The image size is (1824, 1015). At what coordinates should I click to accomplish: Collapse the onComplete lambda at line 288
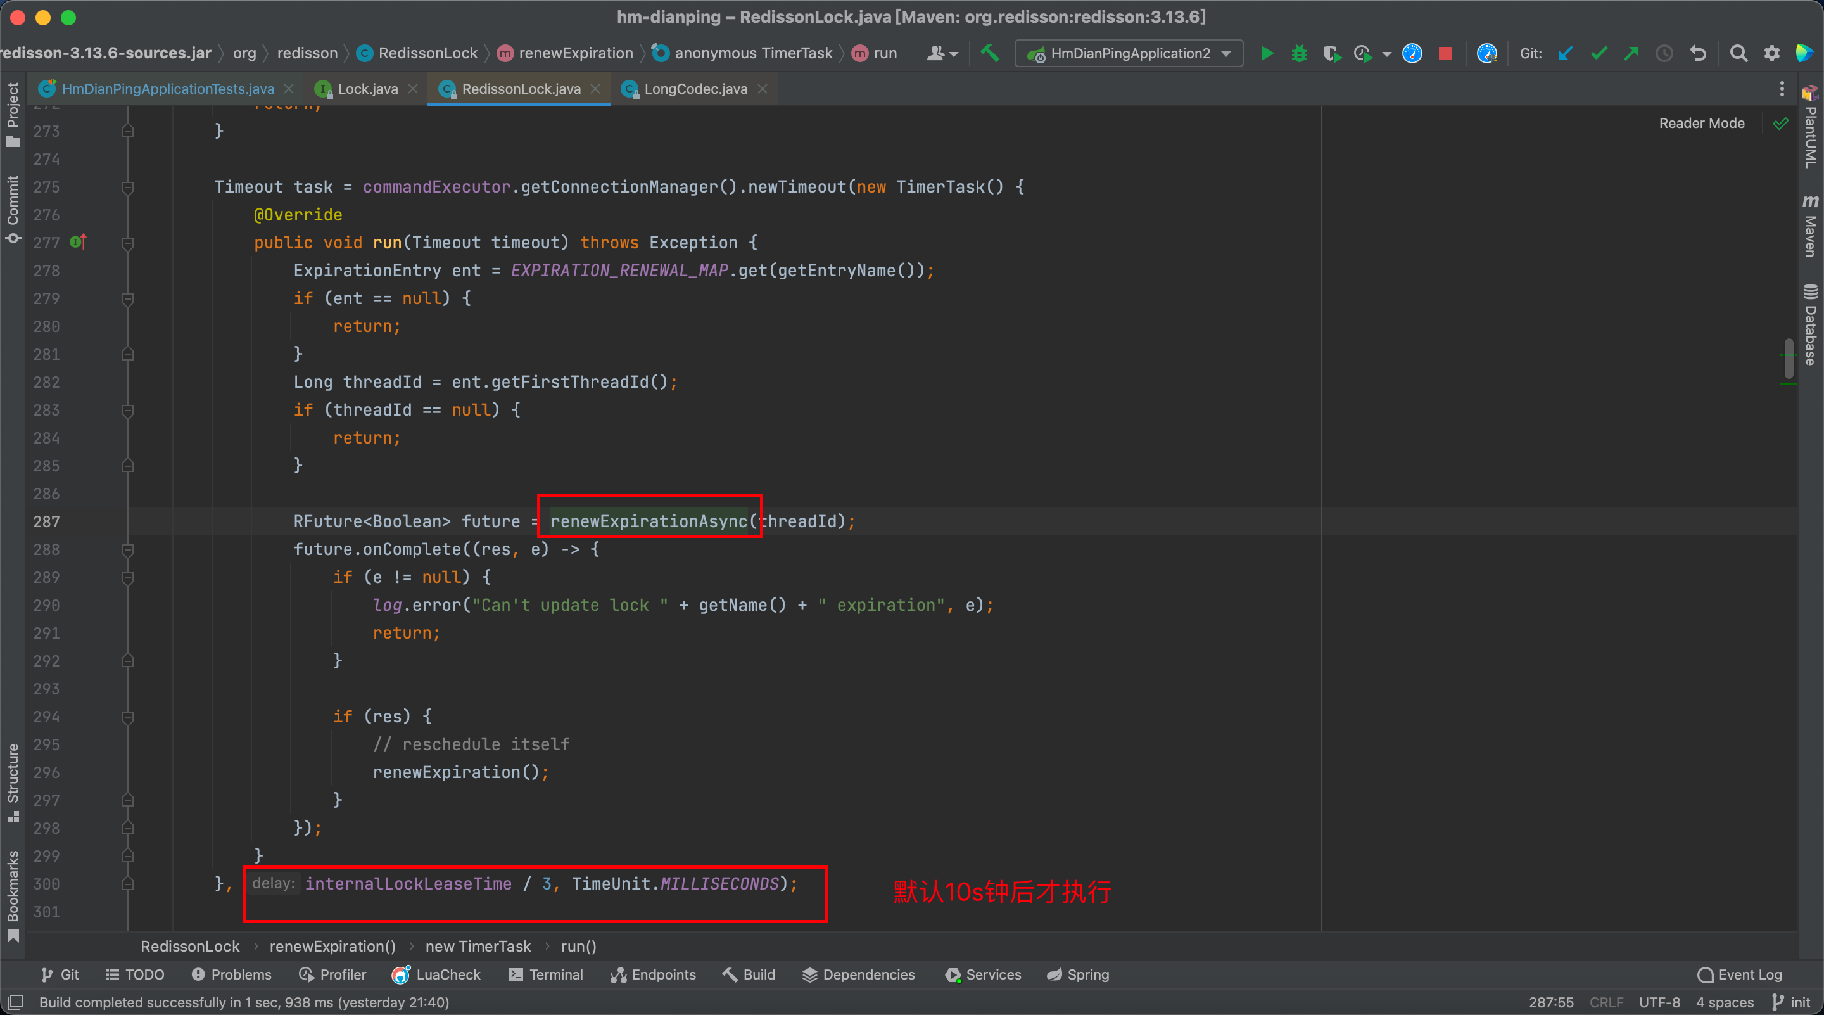click(x=127, y=550)
